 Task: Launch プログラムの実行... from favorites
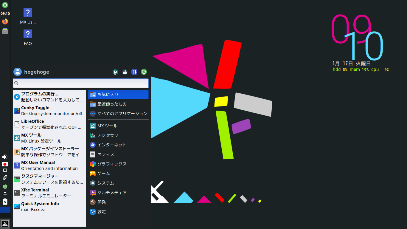coord(49,97)
